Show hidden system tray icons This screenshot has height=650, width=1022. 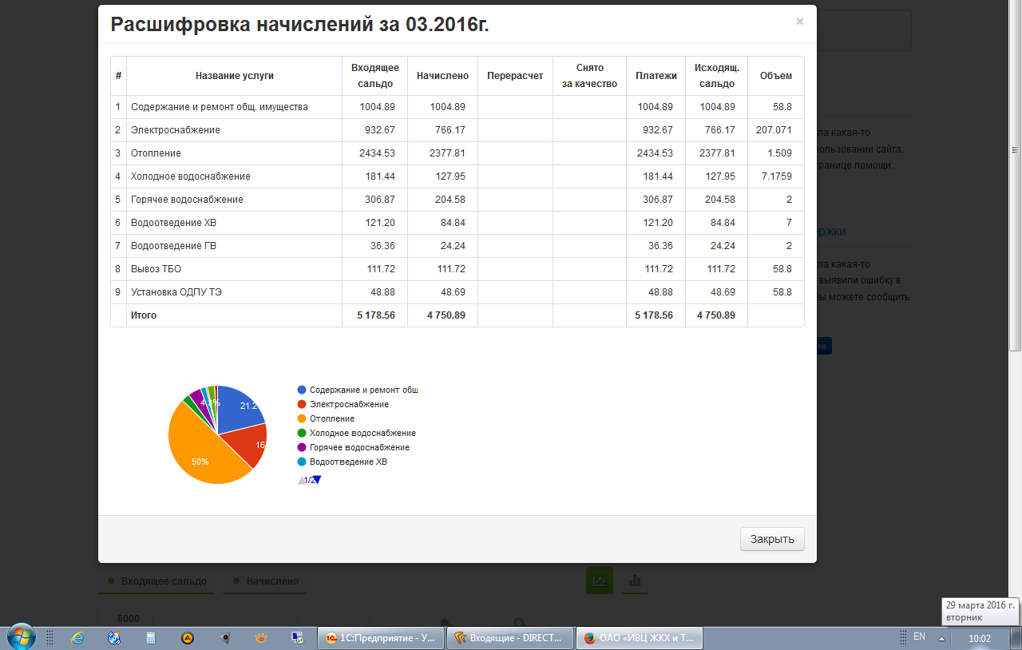click(941, 639)
